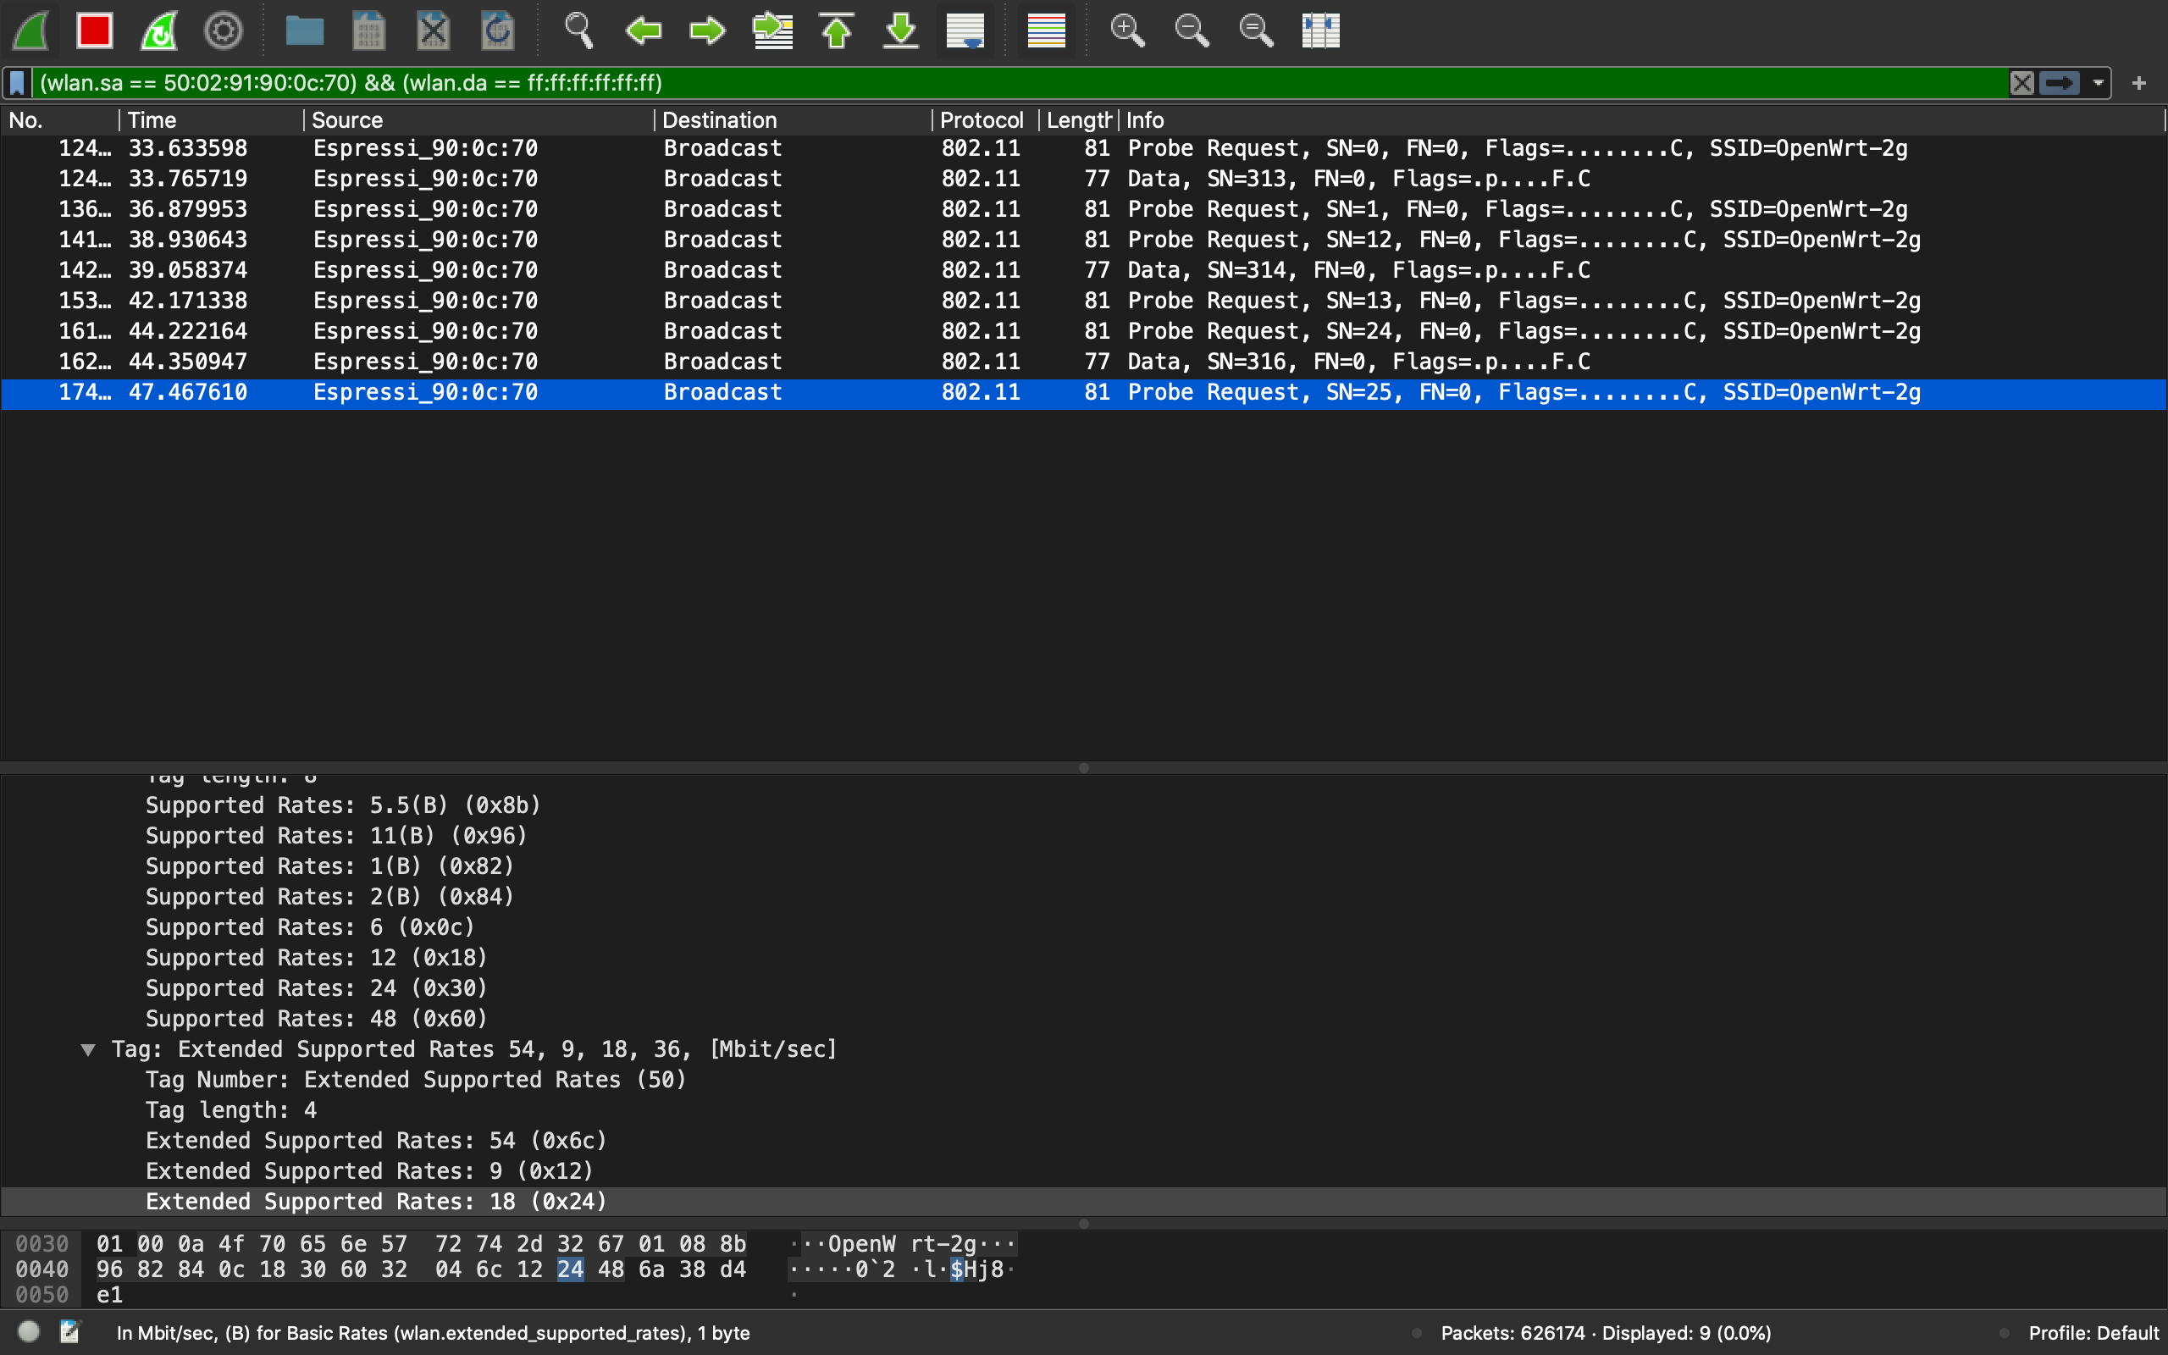Apply the display filter arrow button
Viewport: 2168px width, 1355px height.
coord(2059,83)
